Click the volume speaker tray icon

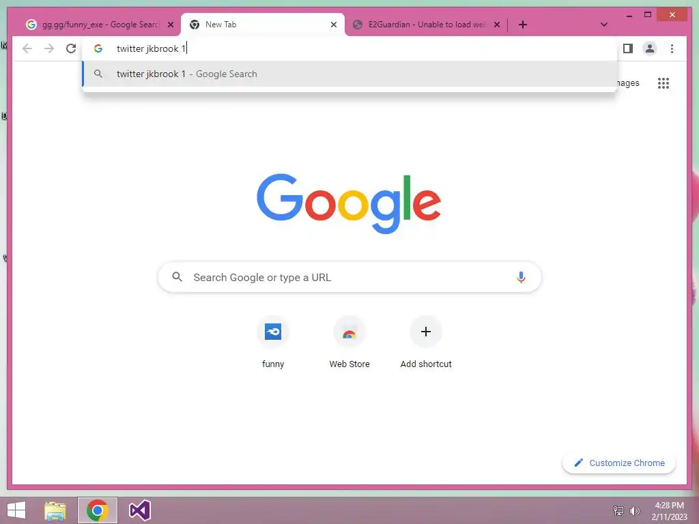(x=634, y=510)
